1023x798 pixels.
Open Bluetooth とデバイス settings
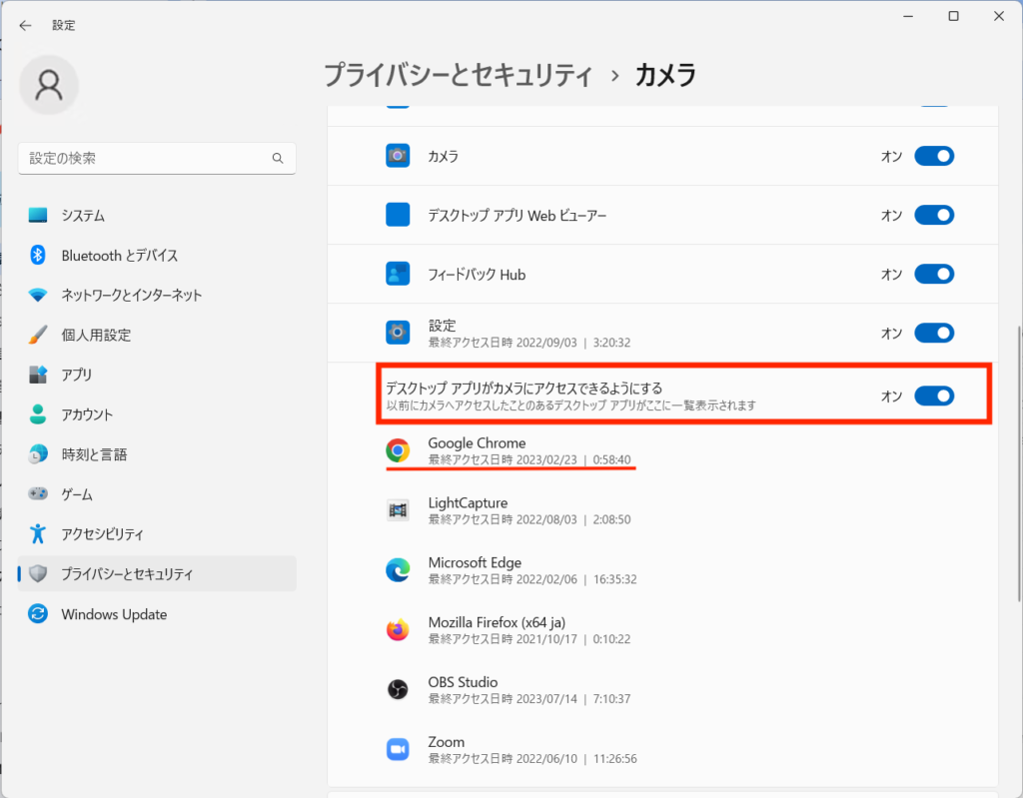point(119,256)
